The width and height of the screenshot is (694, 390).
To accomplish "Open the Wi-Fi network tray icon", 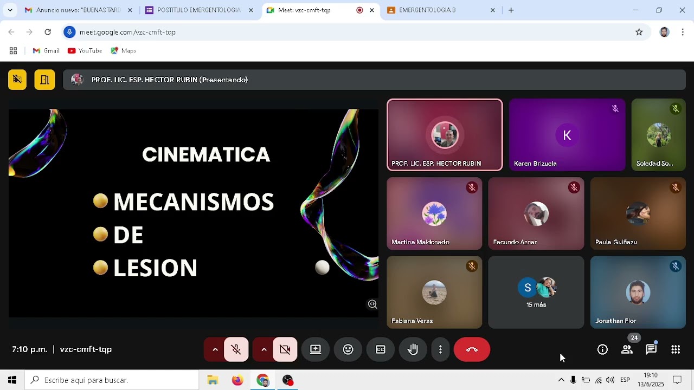I will click(x=598, y=380).
